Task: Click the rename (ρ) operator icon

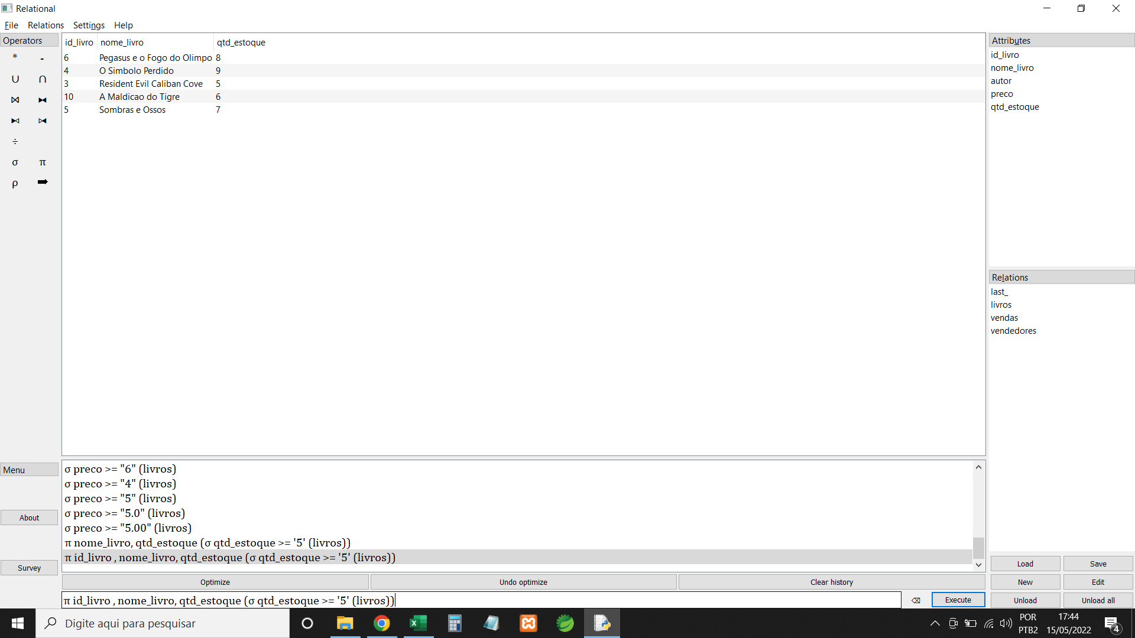Action: coord(14,183)
